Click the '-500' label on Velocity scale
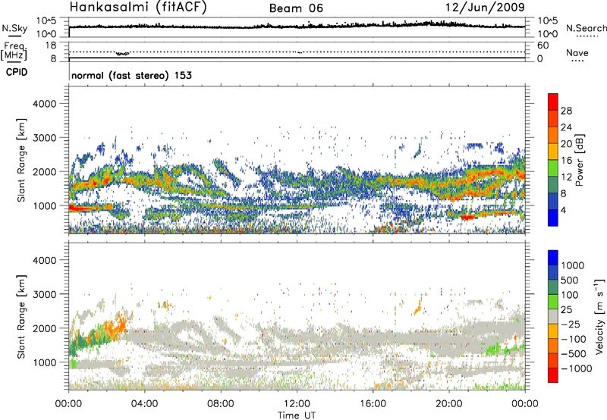The width and height of the screenshot is (607, 420). [574, 353]
